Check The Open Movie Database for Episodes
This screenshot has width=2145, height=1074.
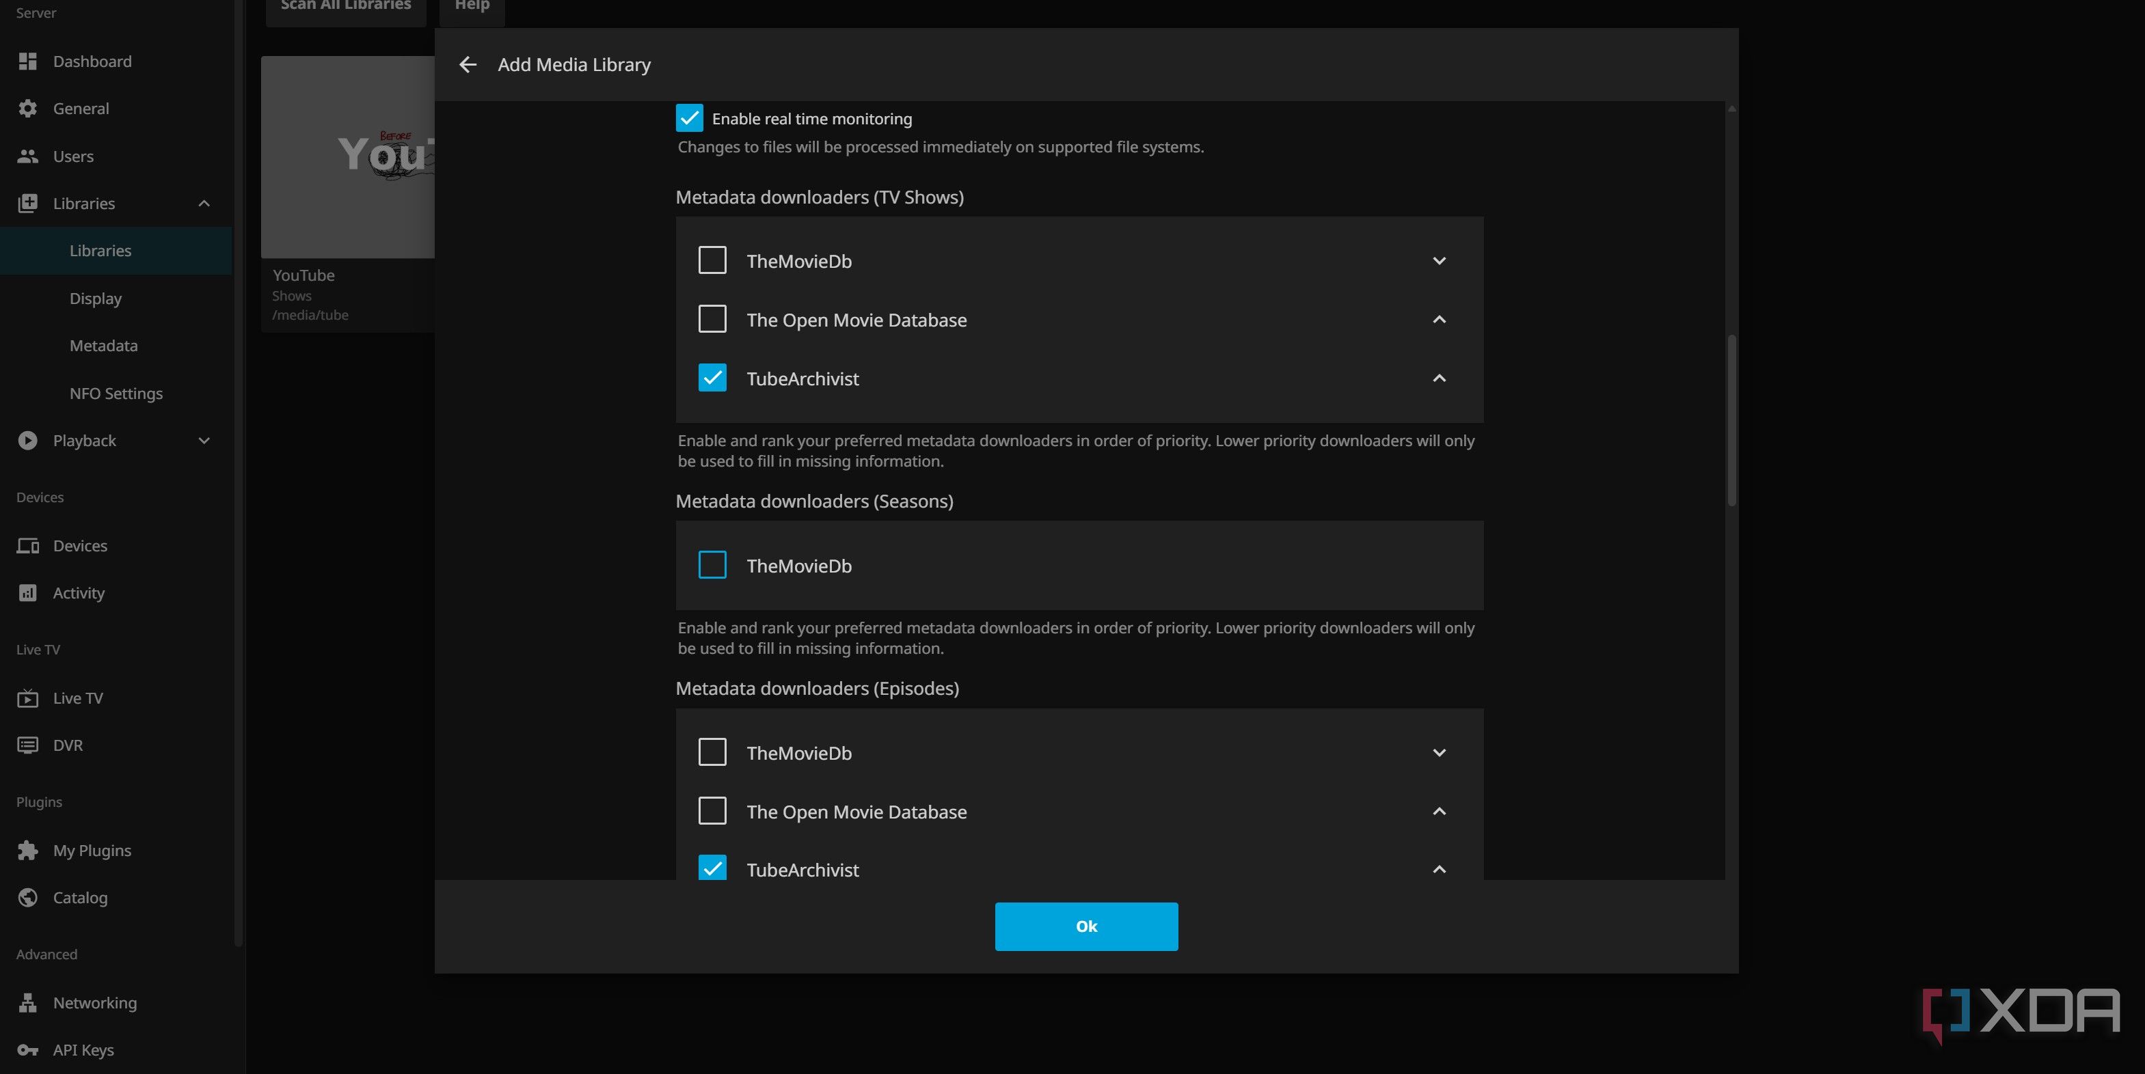coord(712,812)
